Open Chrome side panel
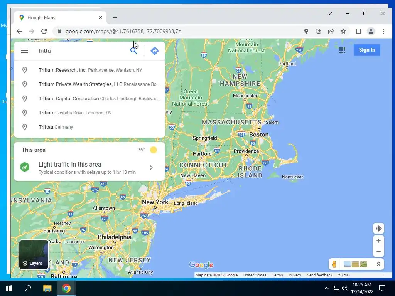Screen dimensions: 395x296 (x=358, y=31)
